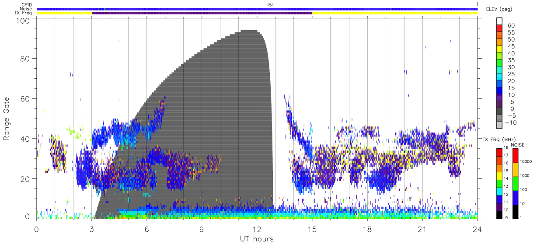The width and height of the screenshot is (537, 248).
Task: Click the "45" label on the elevation scale
Action: [511, 46]
